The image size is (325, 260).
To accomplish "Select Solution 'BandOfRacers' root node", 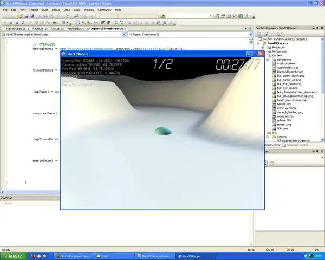I will tap(284, 39).
